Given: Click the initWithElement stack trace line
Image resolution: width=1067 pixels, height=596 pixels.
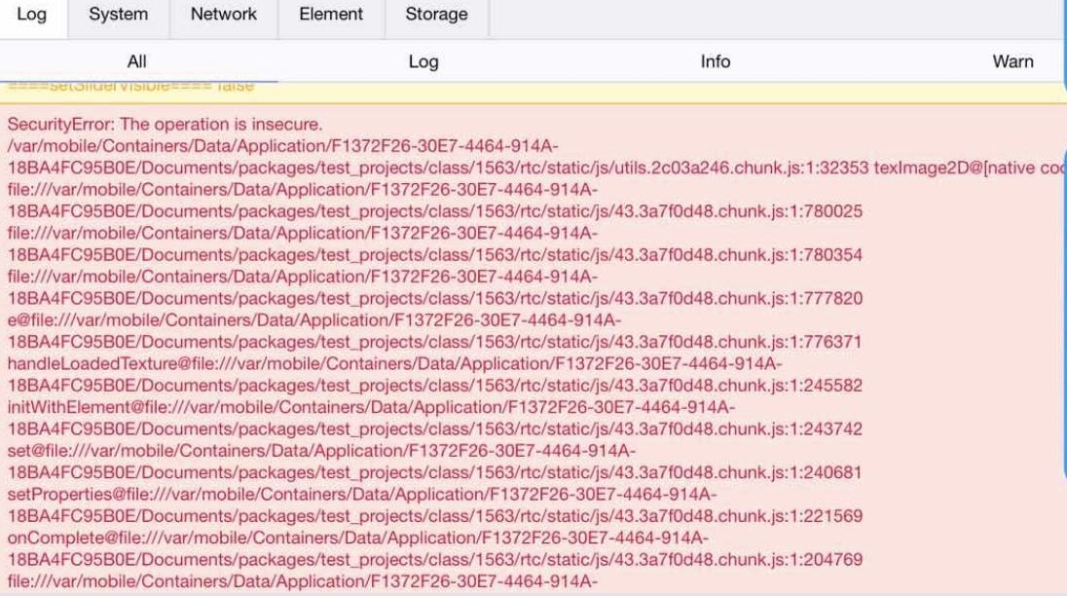Looking at the screenshot, I should pyautogui.click(x=371, y=407).
